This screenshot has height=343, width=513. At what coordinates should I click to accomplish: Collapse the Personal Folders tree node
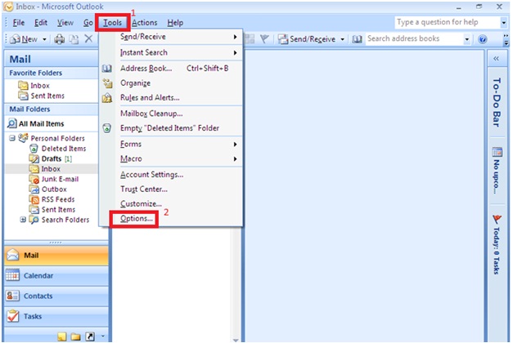click(12, 139)
